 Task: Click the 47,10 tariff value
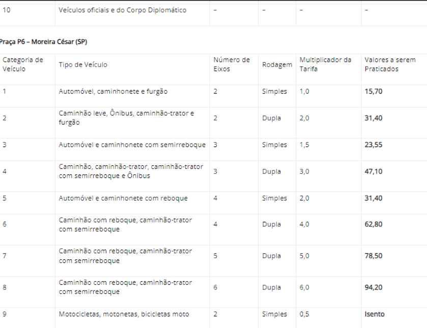(374, 171)
